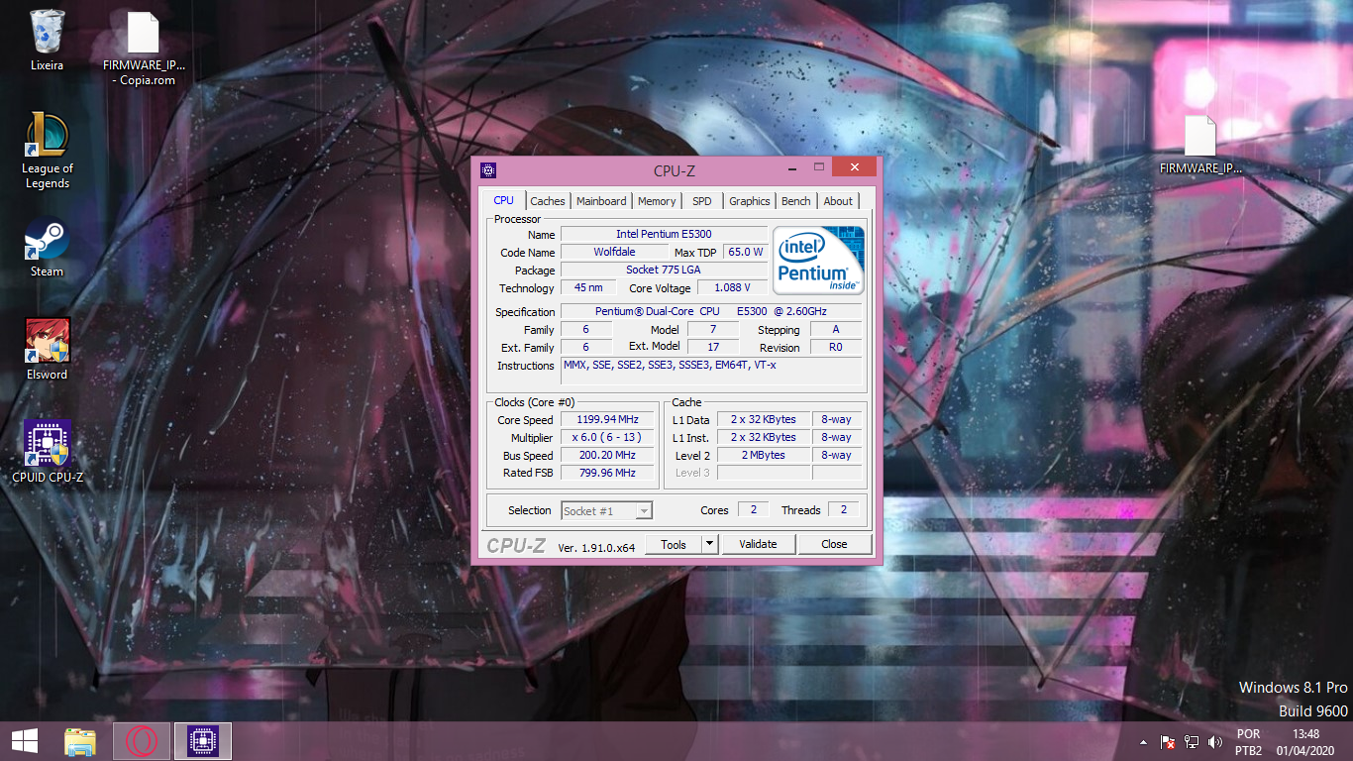Click the Bus Speed value 200.20 MHz

point(607,456)
